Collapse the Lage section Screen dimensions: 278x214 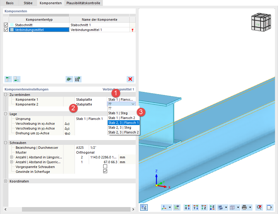[x=6, y=114]
